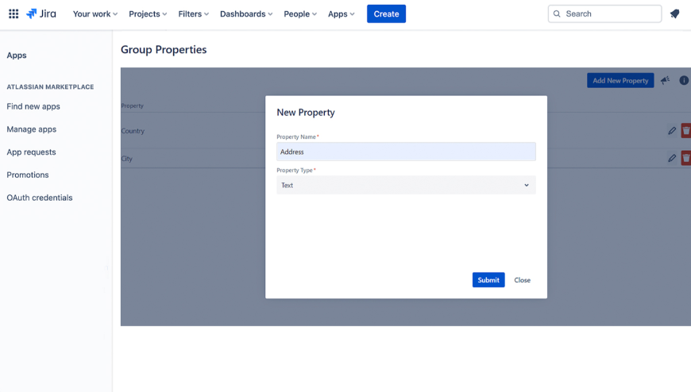Open the app switcher grid icon
The image size is (691, 392).
coord(14,13)
